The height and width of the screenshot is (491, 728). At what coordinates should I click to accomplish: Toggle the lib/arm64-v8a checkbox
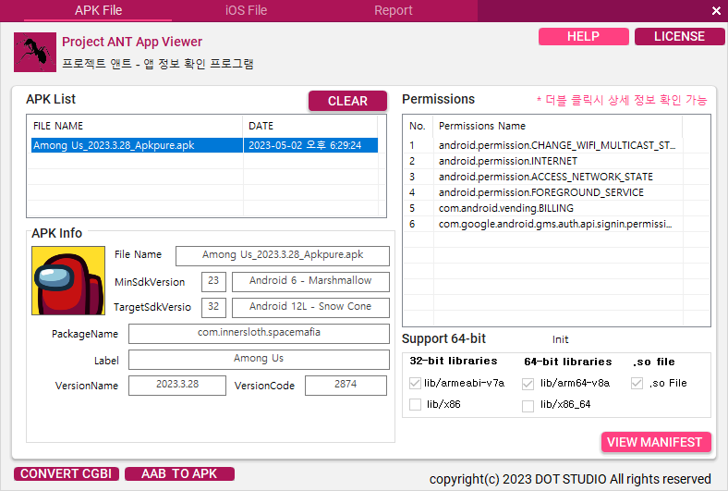click(528, 384)
